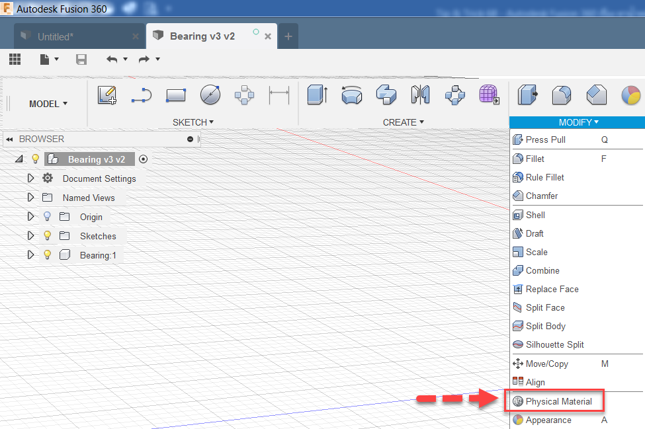The image size is (645, 429).
Task: Toggle visibility of Bearing:1 component
Action: click(x=46, y=254)
